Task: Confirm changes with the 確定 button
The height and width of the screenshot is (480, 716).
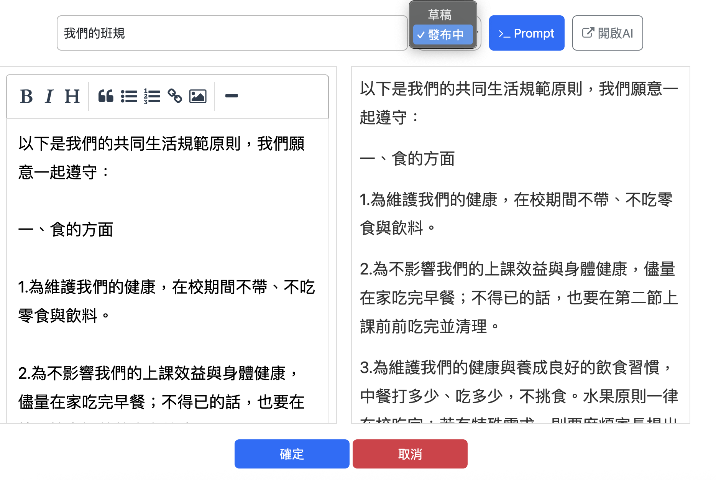Action: [x=292, y=454]
